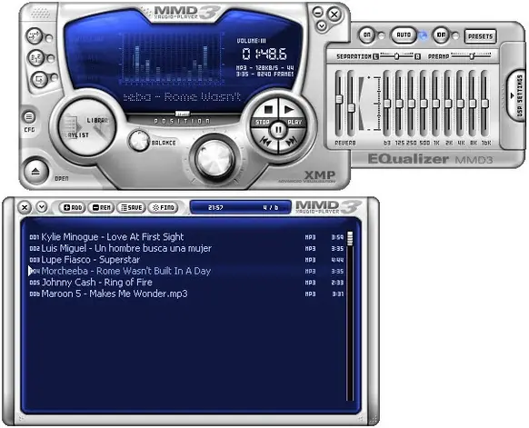Go back to the previous track
Image resolution: width=529 pixels, height=428 pixels.
(265, 141)
